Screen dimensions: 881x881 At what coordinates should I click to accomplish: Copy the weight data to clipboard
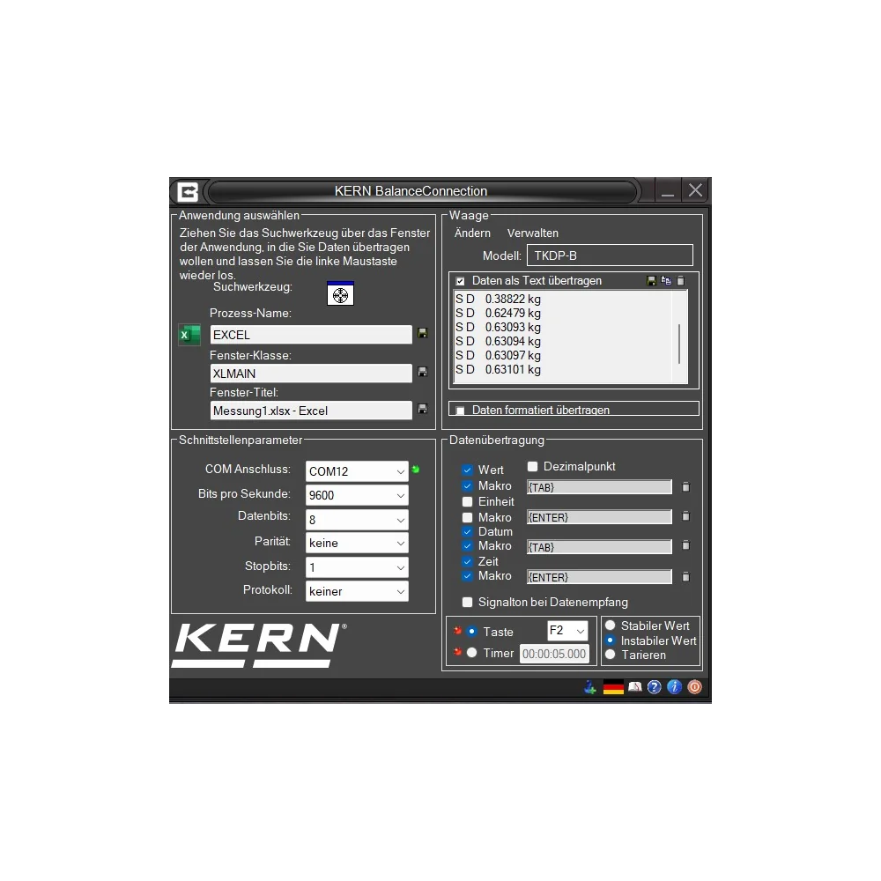pyautogui.click(x=666, y=280)
